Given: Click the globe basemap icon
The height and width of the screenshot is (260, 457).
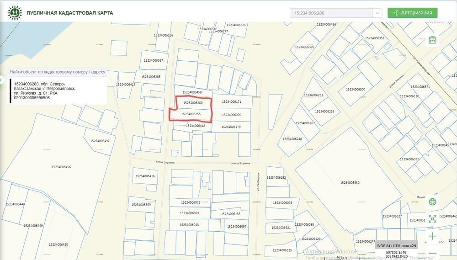Looking at the screenshot, I should pos(432,202).
